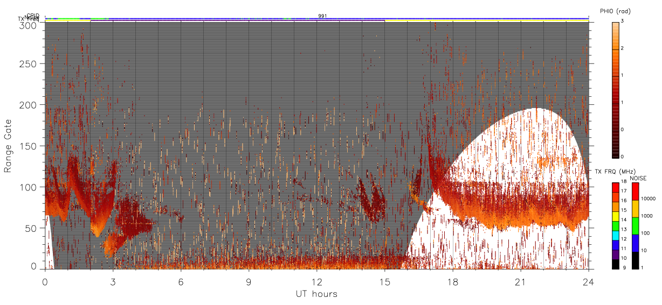This screenshot has height=305, width=662.
Task: Pick the red 17-18 MHz TX FRQ swatch
Action: pos(616,188)
